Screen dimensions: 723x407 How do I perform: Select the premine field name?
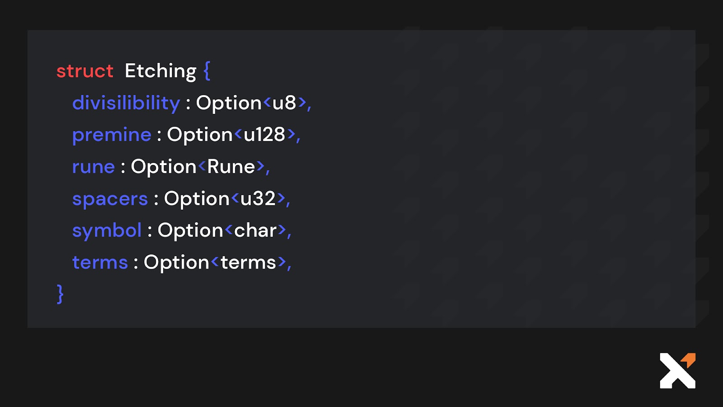(x=112, y=135)
